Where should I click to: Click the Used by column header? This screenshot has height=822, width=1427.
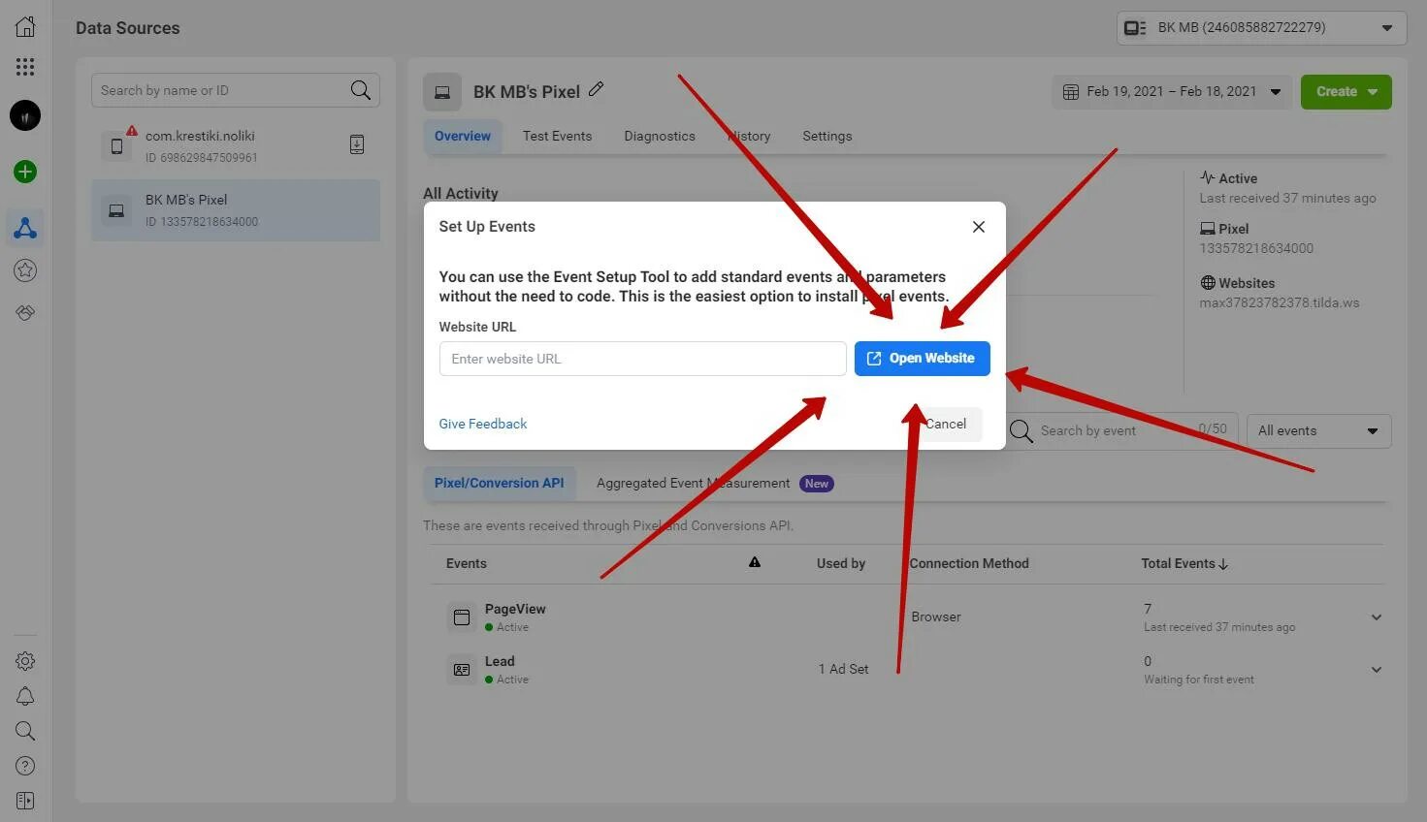pos(841,563)
